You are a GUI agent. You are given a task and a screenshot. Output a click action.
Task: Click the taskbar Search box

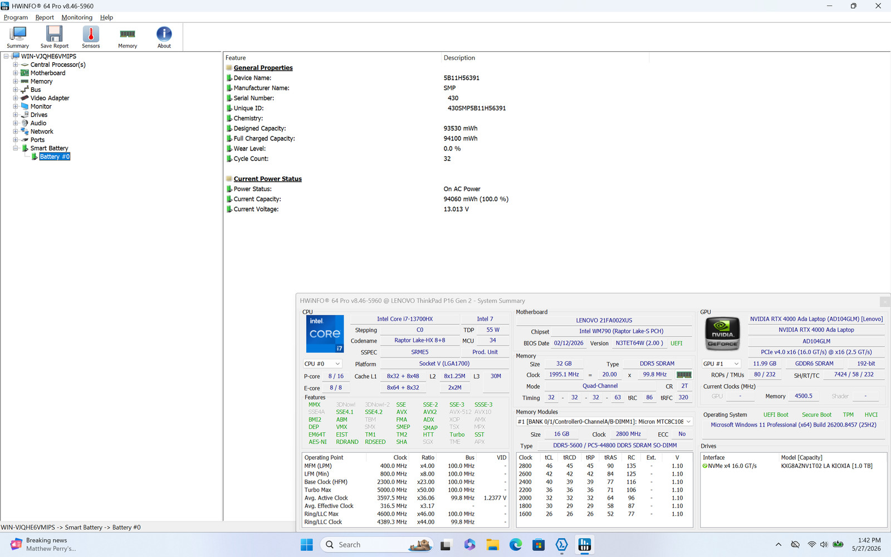point(377,545)
